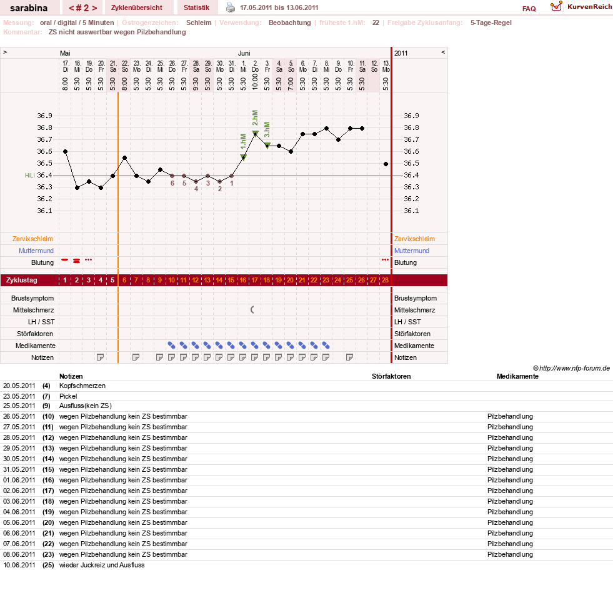
Task: Open the note icon on cycle day 25
Action: tap(350, 357)
